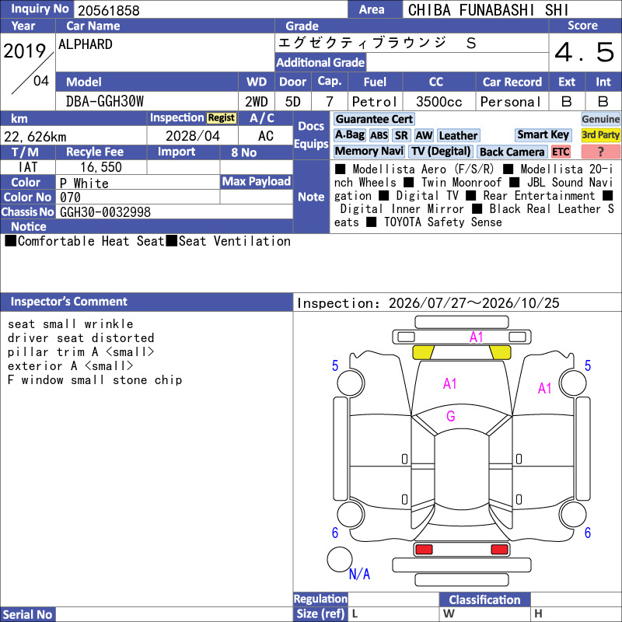Click the TV (Degital) badge

(x=441, y=151)
